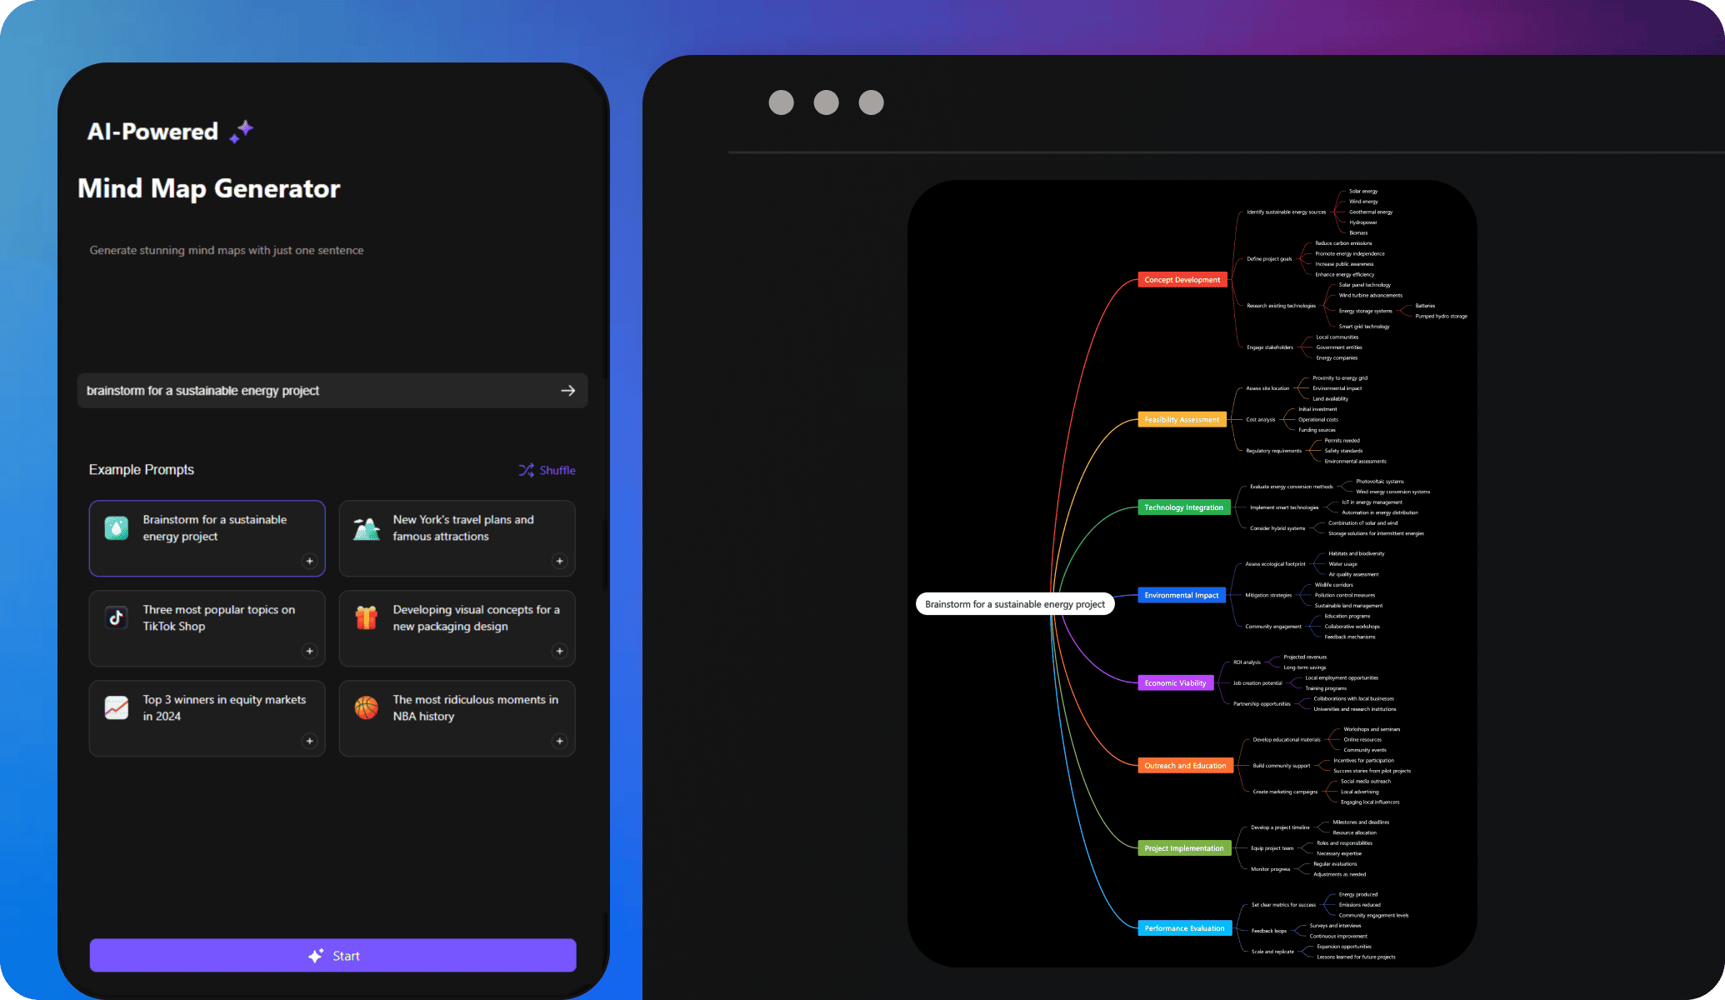
Task: Click the Start button to generate mind map
Action: pyautogui.click(x=332, y=955)
